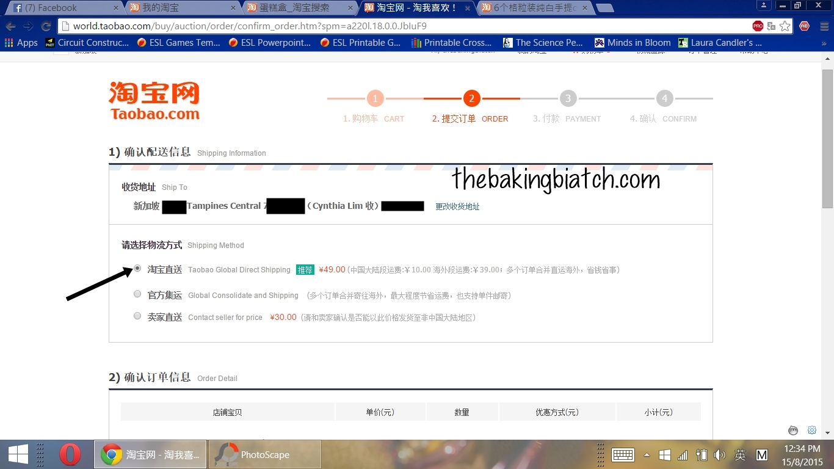Open the Apps bookmark shortcut

pyautogui.click(x=21, y=43)
